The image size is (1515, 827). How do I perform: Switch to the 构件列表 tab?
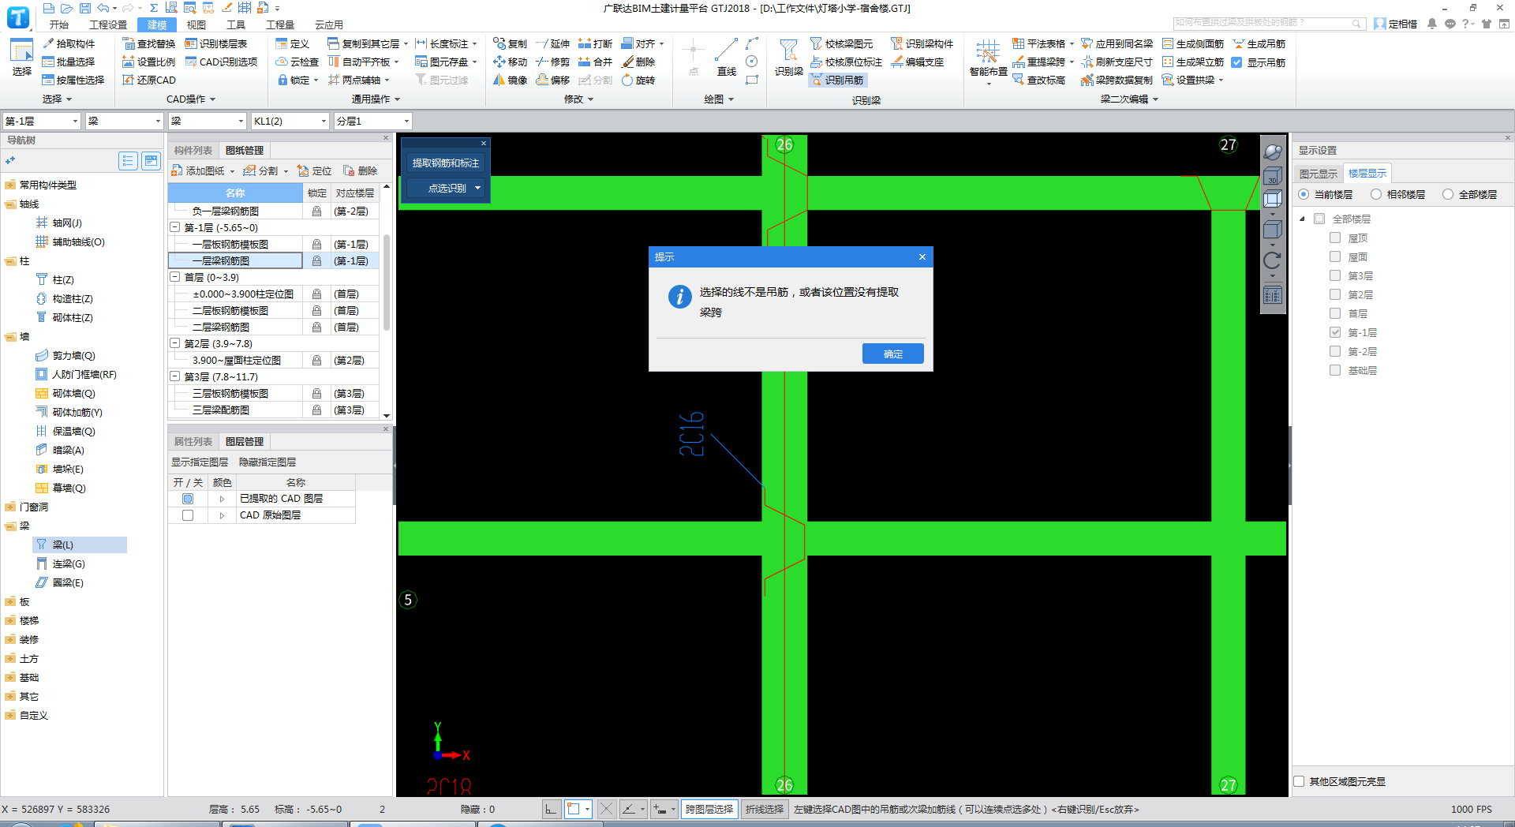coord(193,150)
